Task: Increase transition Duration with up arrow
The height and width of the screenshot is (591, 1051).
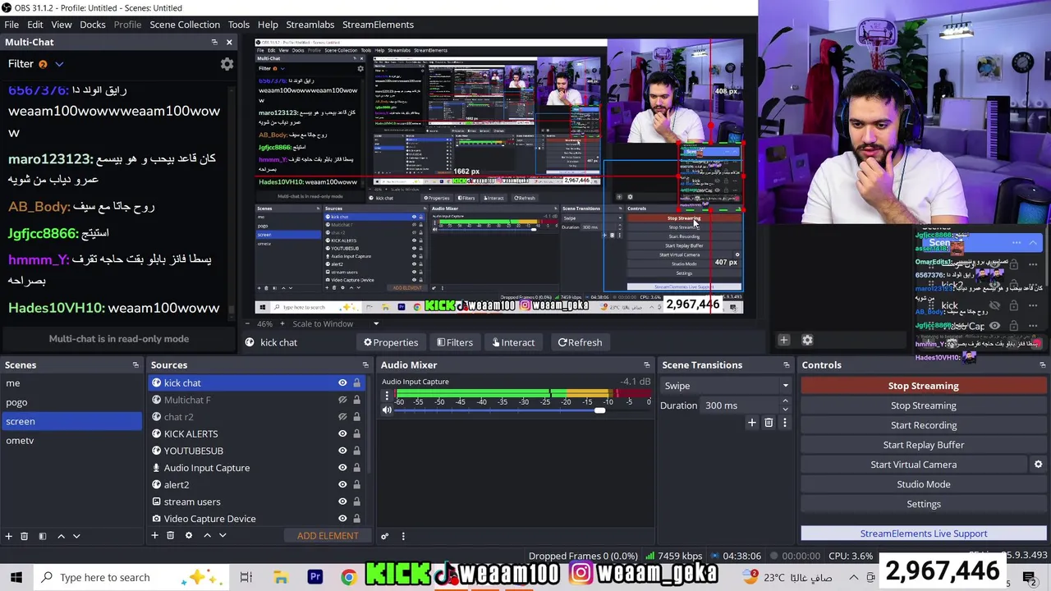Action: pos(785,401)
